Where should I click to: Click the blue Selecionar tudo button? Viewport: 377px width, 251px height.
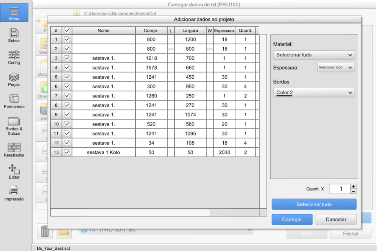coord(314,205)
